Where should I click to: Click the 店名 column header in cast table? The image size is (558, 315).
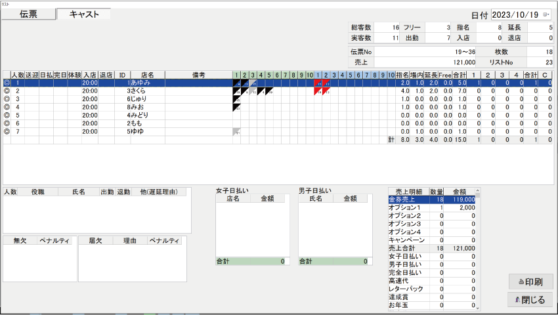click(x=148, y=75)
